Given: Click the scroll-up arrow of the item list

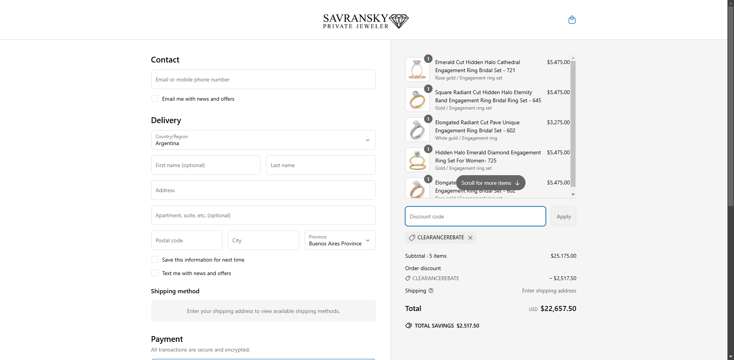Looking at the screenshot, I should click(x=573, y=58).
